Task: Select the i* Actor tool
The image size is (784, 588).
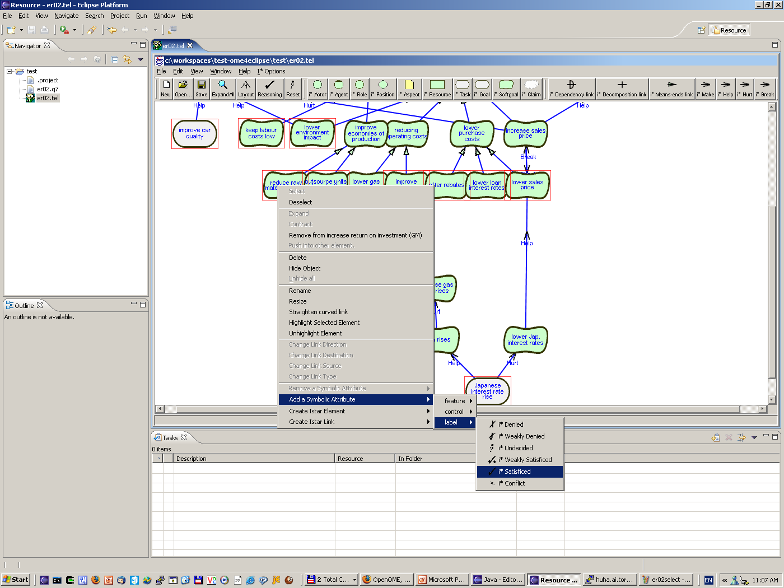Action: click(317, 88)
